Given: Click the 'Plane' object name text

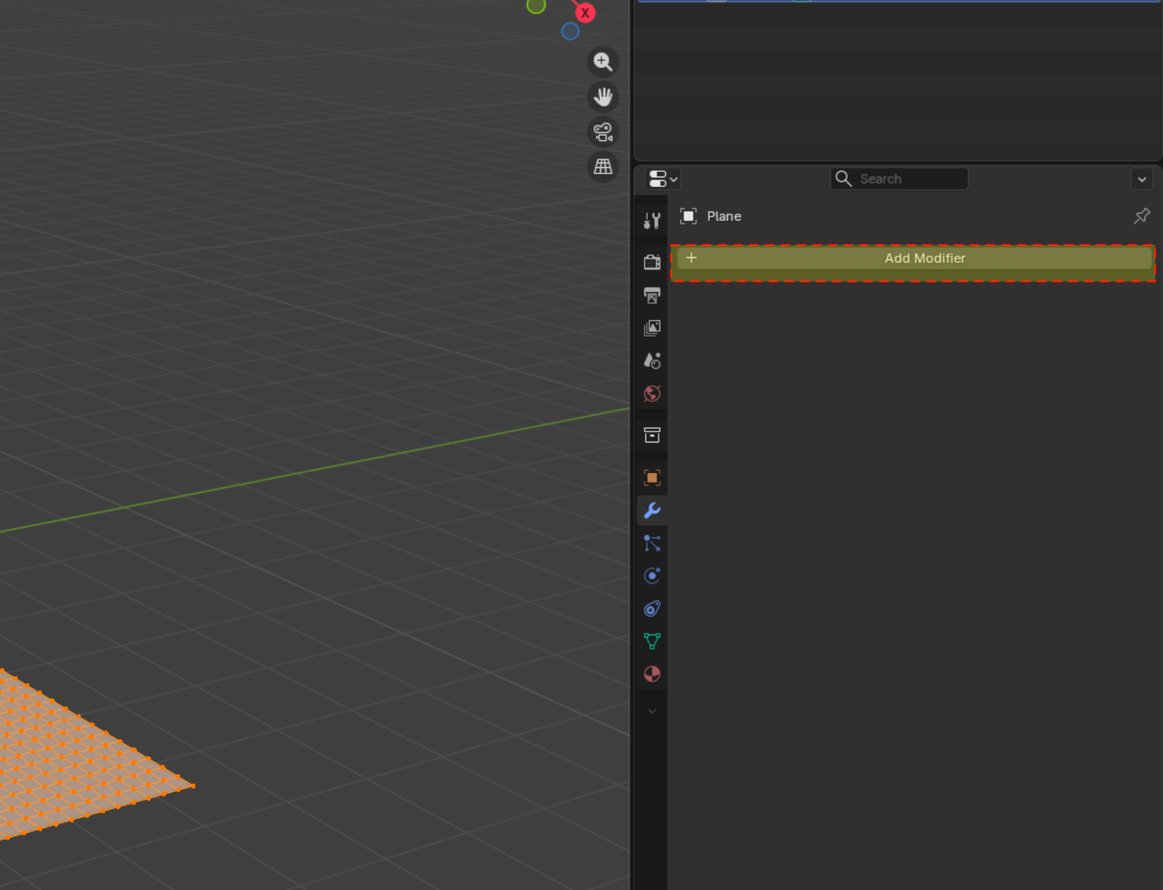Looking at the screenshot, I should tap(724, 216).
